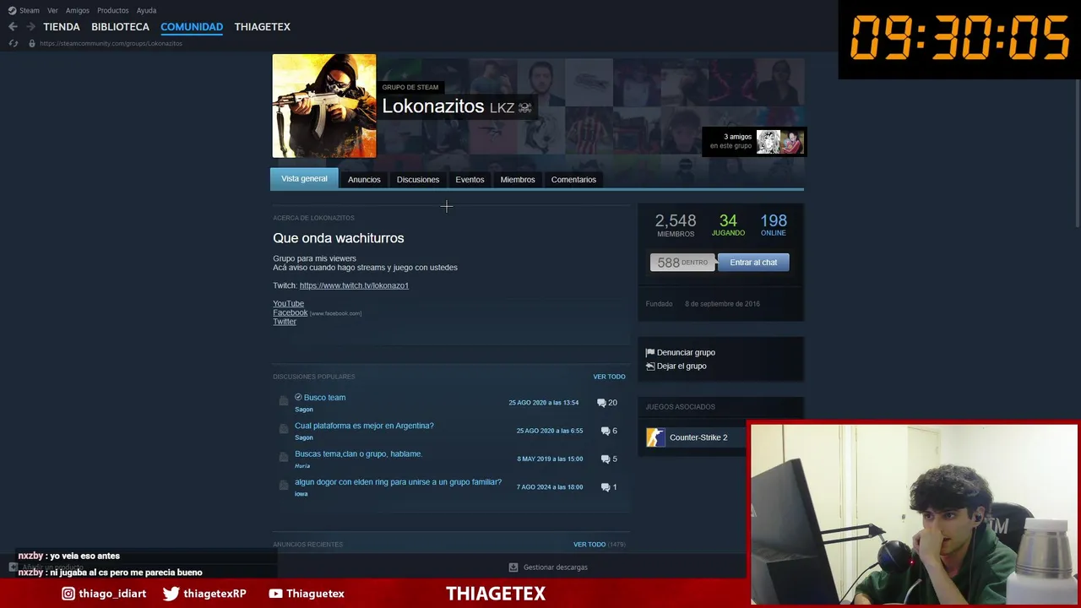
Task: Click the thread icon left of Busco team
Action: click(284, 401)
